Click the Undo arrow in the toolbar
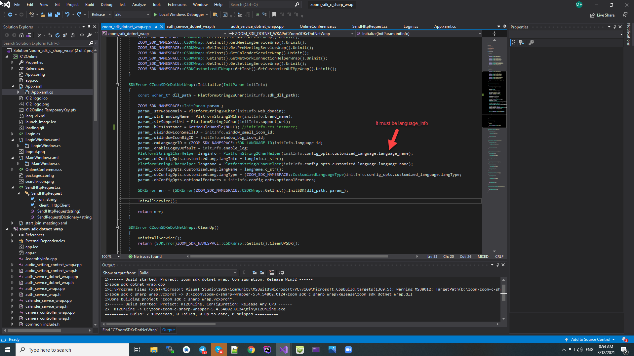634x356 pixels. point(67,15)
